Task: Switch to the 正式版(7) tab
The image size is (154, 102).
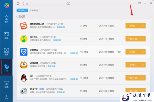Action: tap(22, 10)
